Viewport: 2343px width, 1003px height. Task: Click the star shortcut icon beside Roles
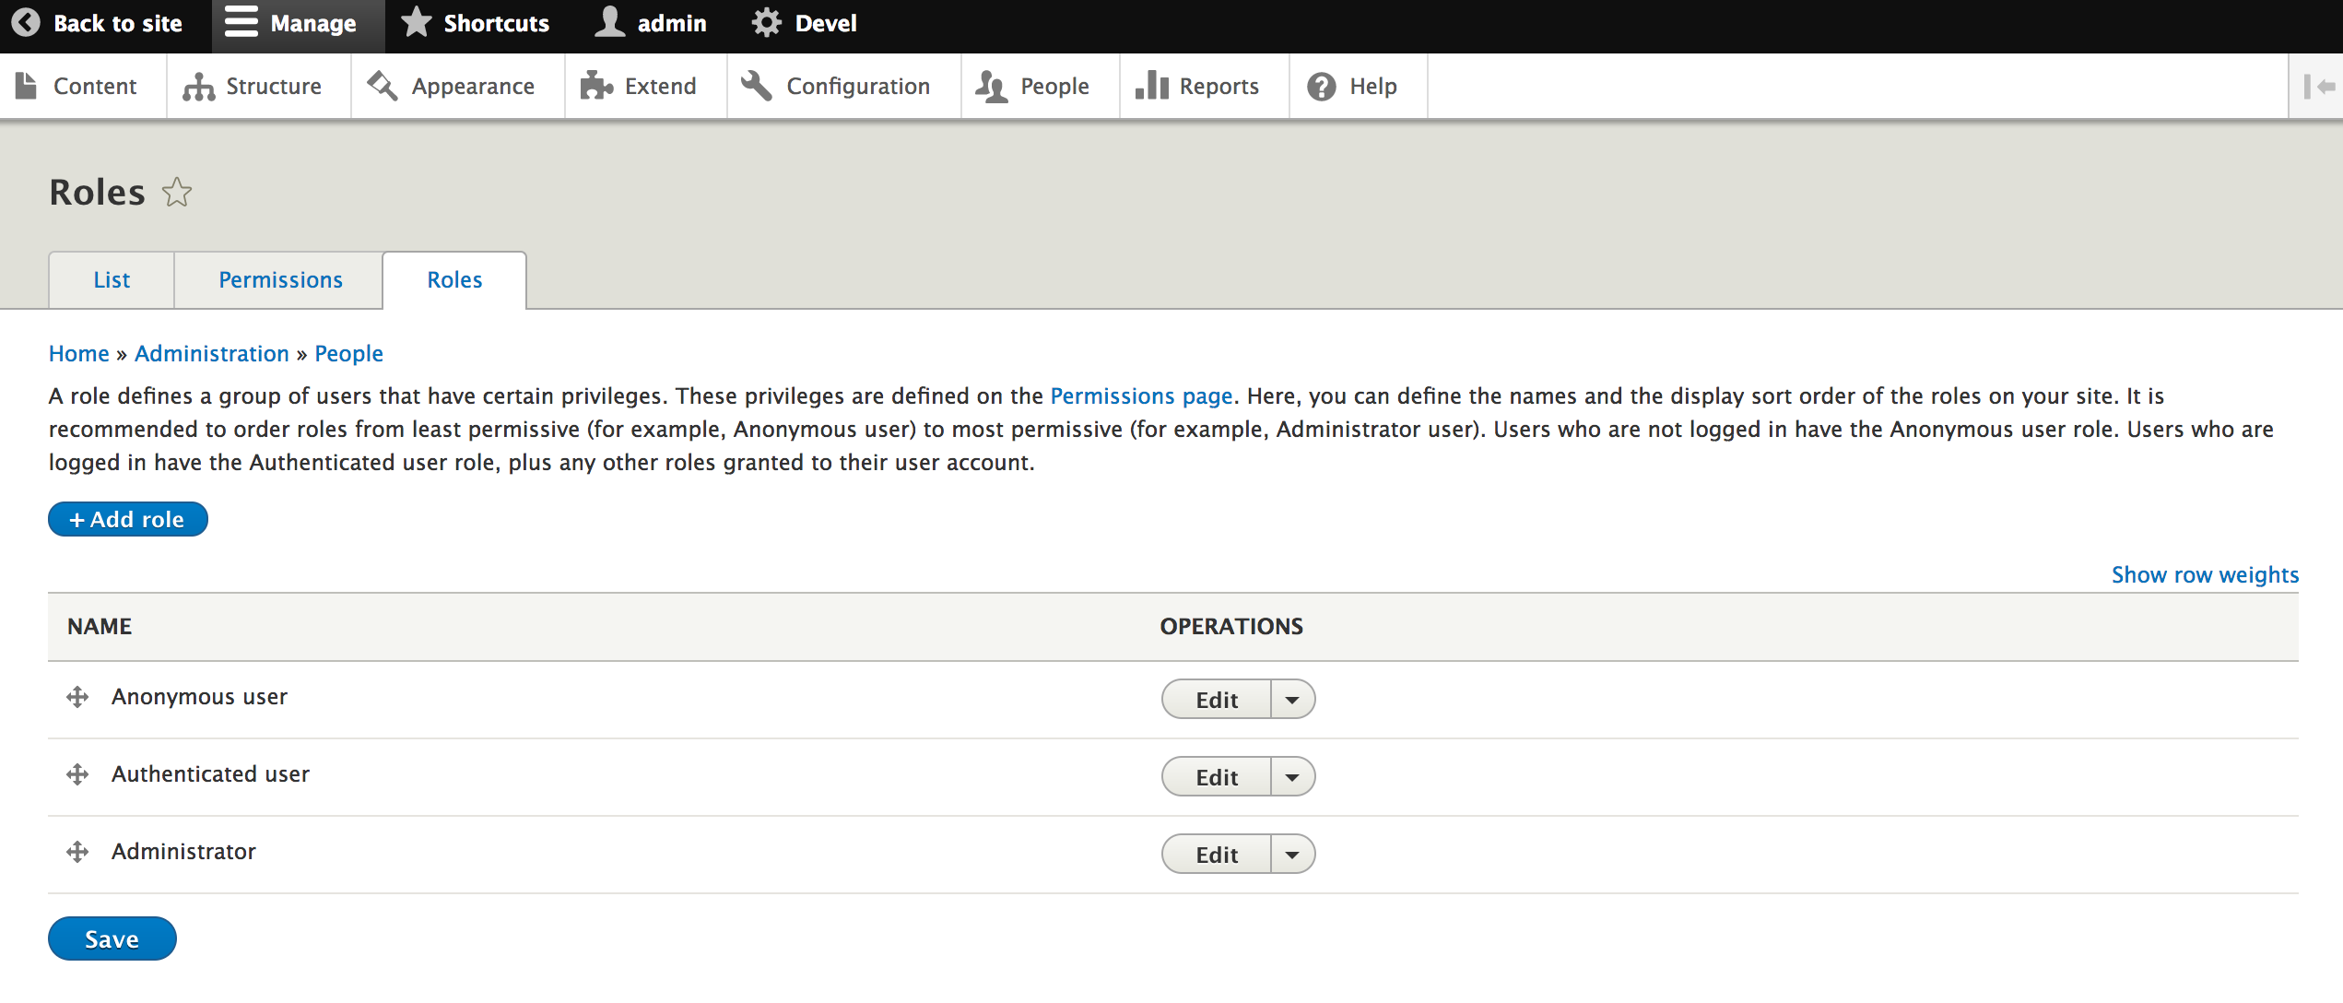177,193
